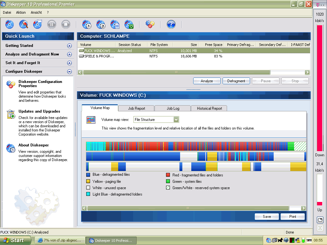Click the Size column header
This screenshot has width=327, height=245.
(186, 45)
